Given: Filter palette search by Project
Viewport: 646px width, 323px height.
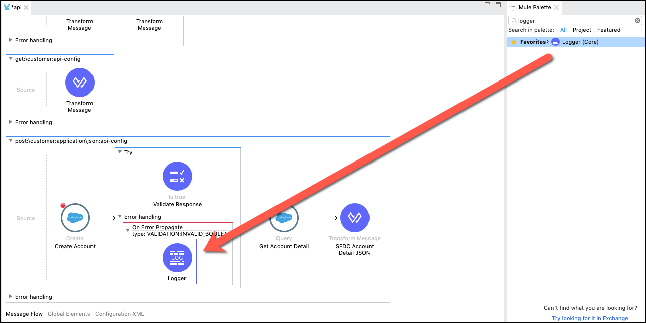Looking at the screenshot, I should (582, 30).
